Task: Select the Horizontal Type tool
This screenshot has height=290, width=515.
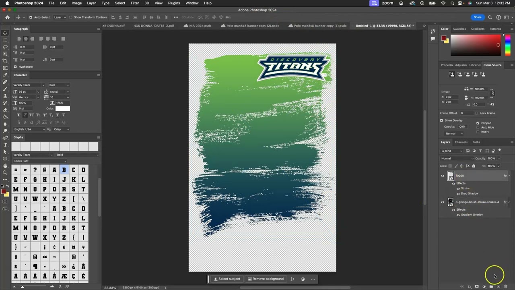Action: coord(5,145)
